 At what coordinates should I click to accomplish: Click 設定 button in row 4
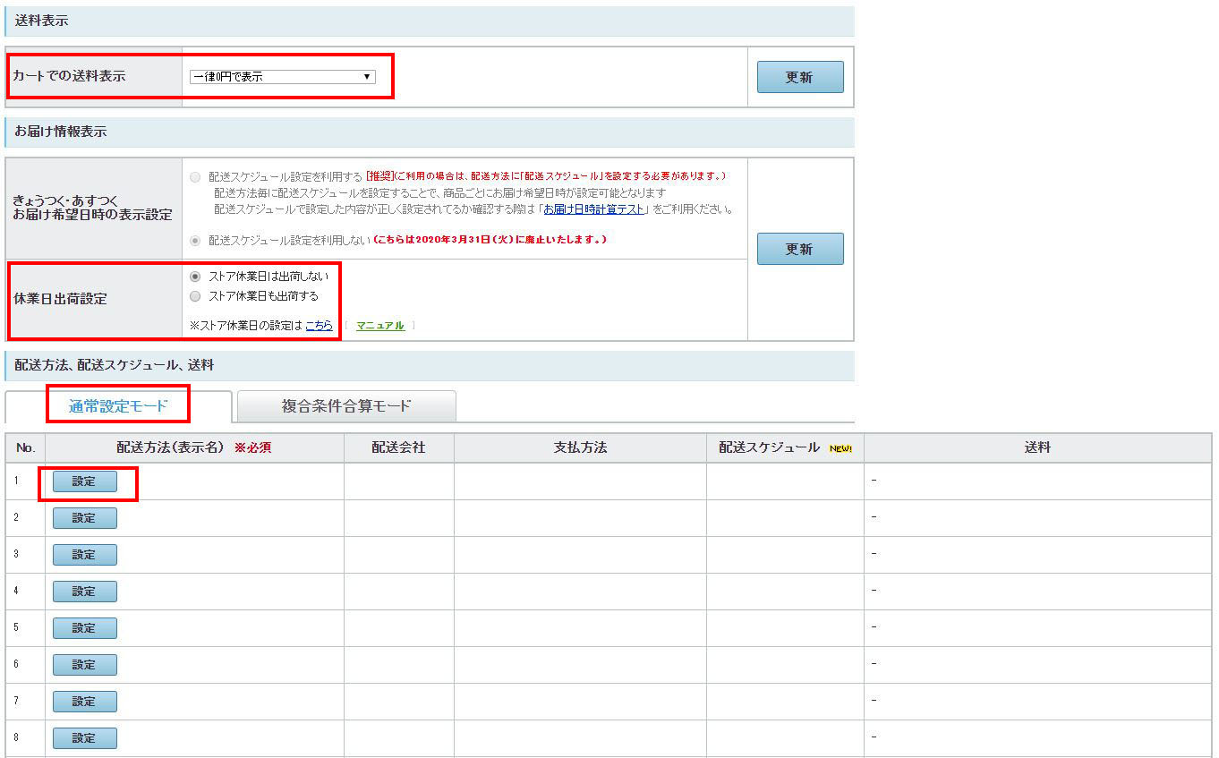tap(84, 592)
